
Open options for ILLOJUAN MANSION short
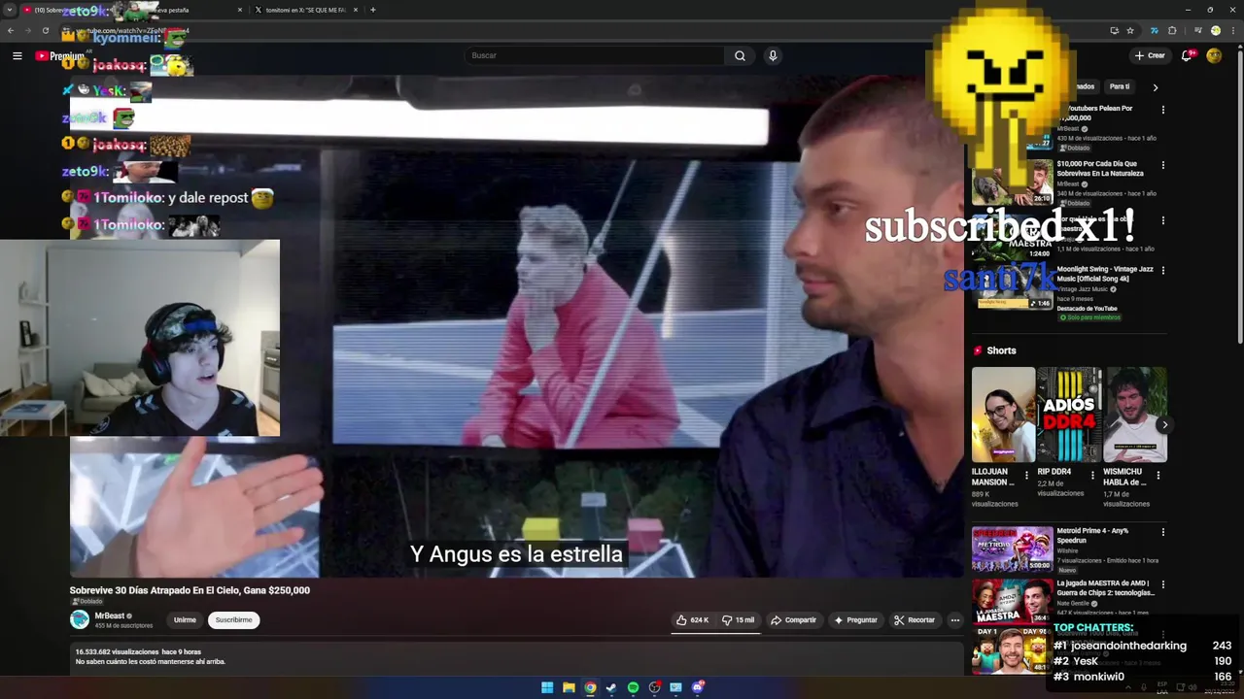click(1026, 476)
